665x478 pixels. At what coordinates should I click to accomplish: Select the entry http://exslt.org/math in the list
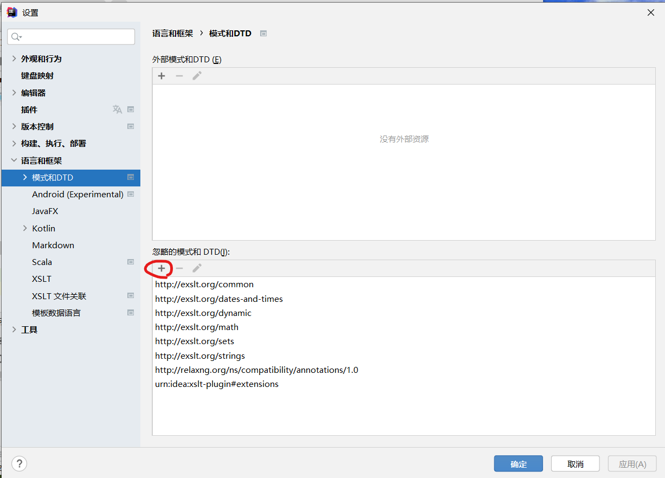click(197, 327)
